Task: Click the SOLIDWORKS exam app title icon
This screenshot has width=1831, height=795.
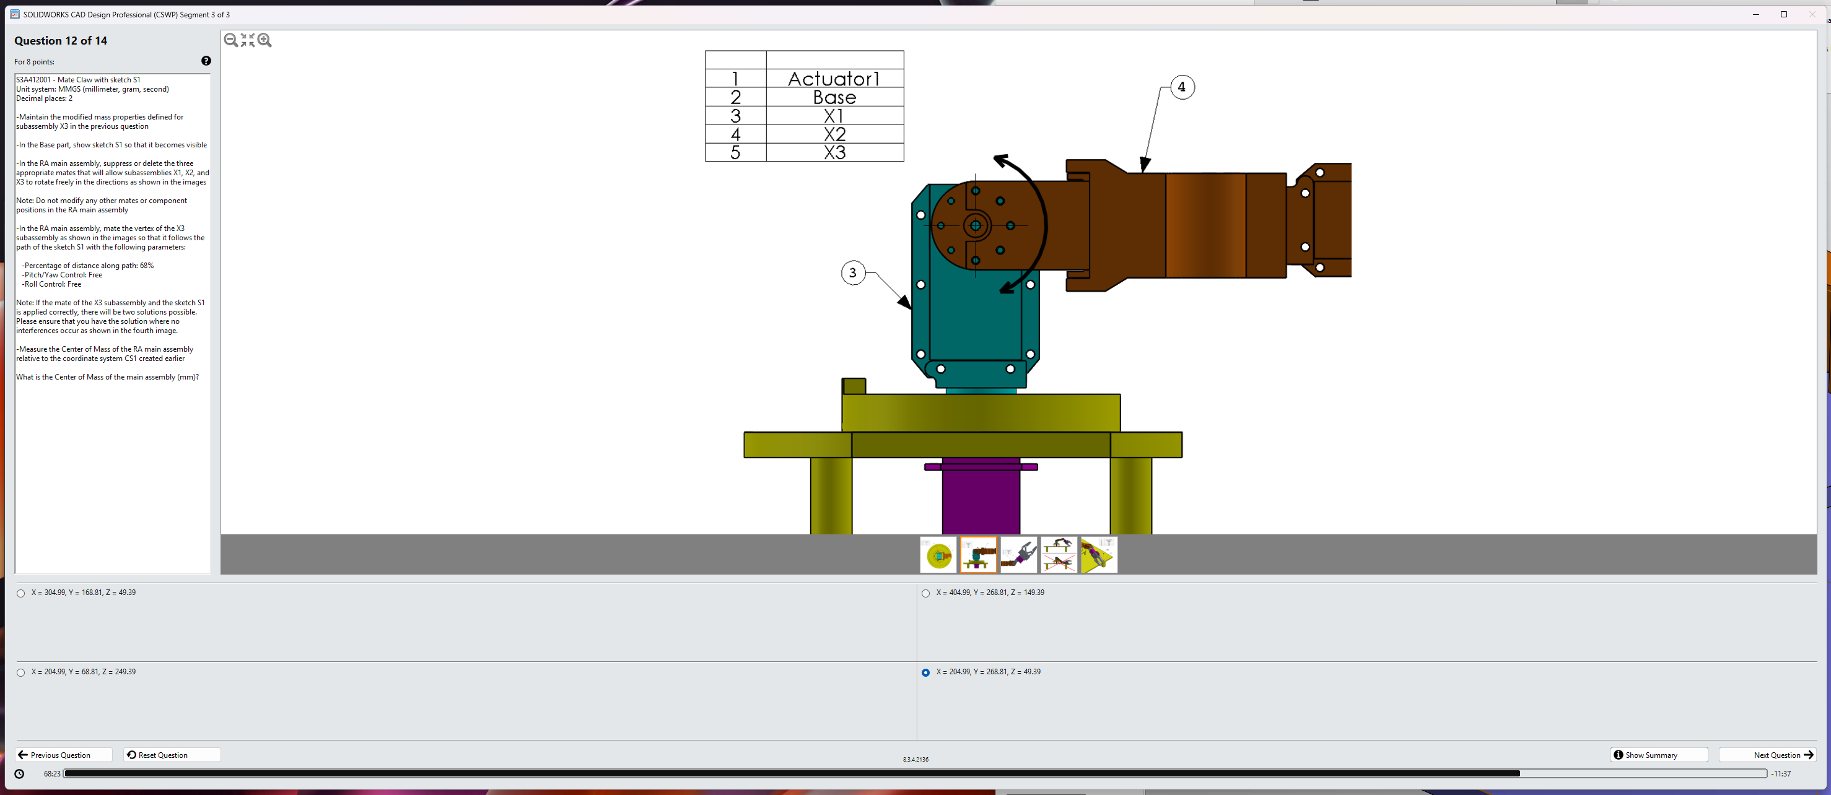Action: pos(14,14)
